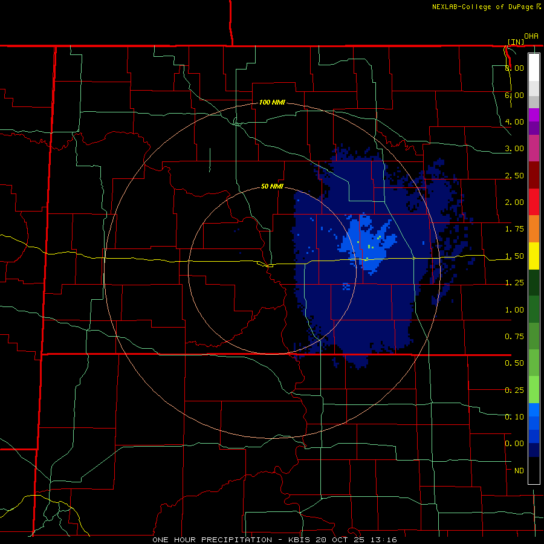The image size is (544, 544).
Task: Click the '100 NMI' range ring label
Action: point(272,102)
